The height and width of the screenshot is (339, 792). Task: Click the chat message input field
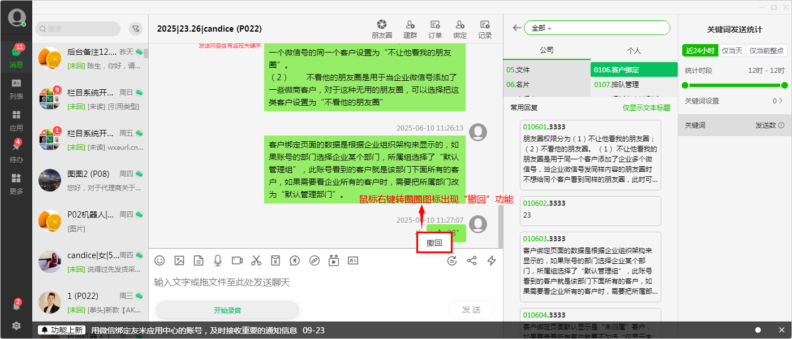pyautogui.click(x=283, y=282)
